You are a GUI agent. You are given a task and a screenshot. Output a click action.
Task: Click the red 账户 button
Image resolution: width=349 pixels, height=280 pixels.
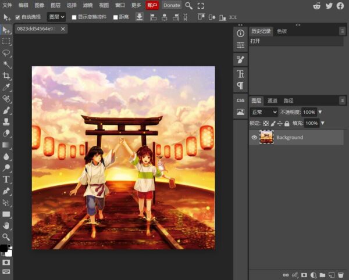pyautogui.click(x=152, y=5)
